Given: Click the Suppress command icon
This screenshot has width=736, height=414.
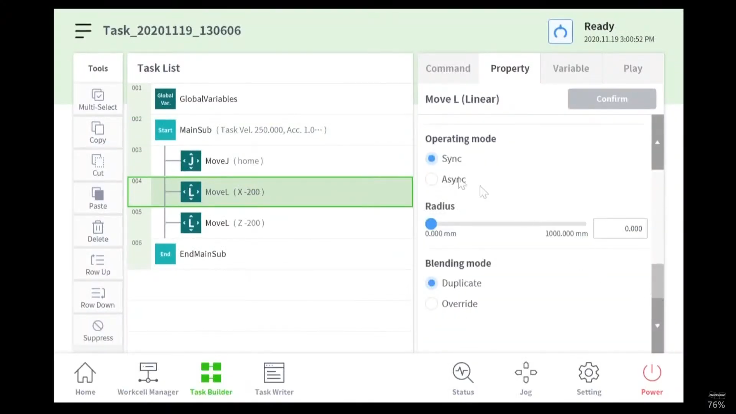Looking at the screenshot, I should [98, 326].
